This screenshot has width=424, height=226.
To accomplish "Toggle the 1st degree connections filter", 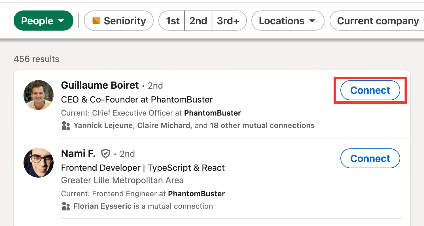I will point(172,21).
